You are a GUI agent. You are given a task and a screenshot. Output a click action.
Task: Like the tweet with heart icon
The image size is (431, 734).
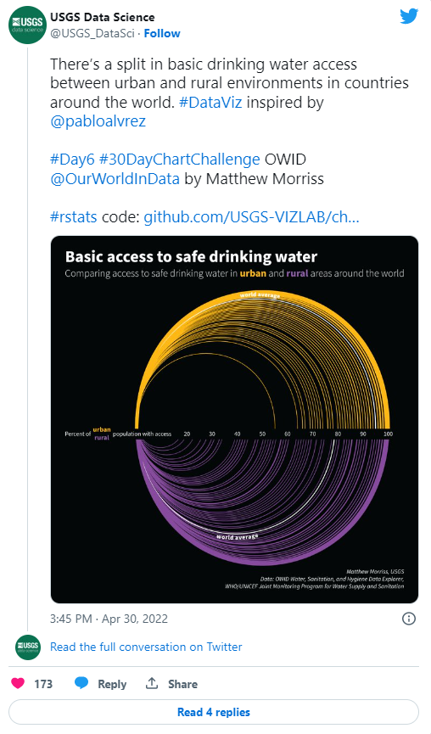click(x=18, y=683)
